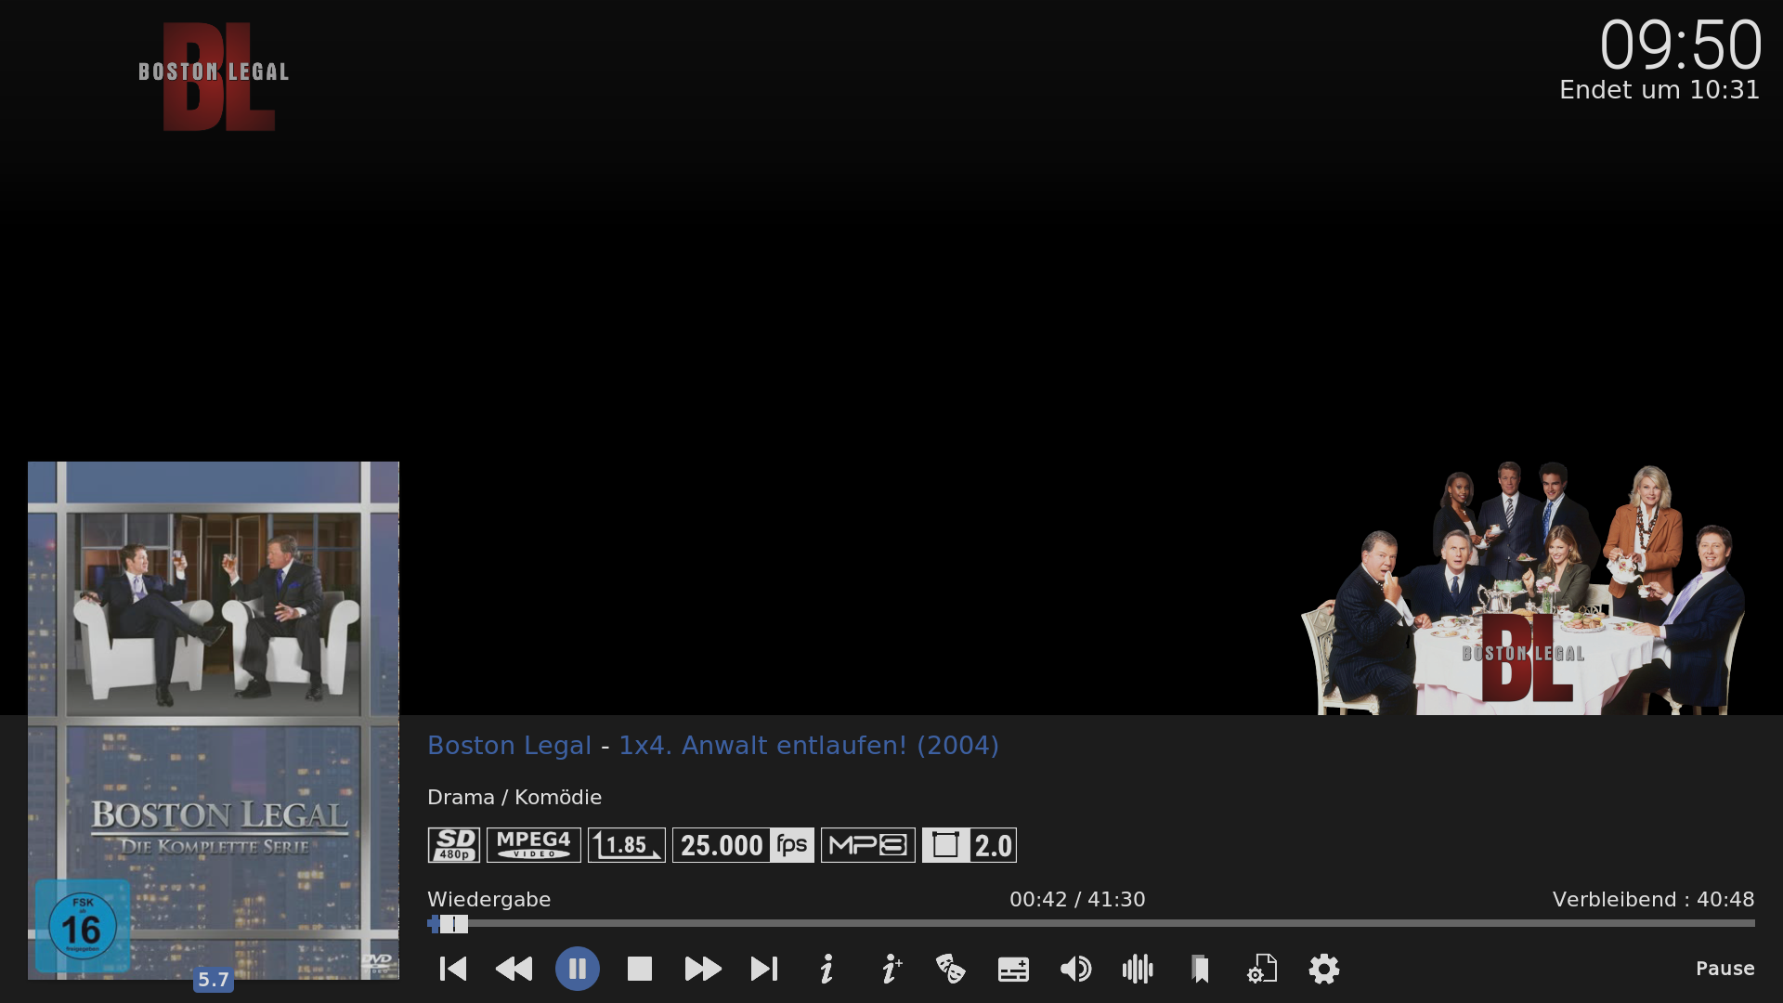Viewport: 1783px width, 1003px height.
Task: Rewind the Boston Legal episode
Action: pos(514,969)
